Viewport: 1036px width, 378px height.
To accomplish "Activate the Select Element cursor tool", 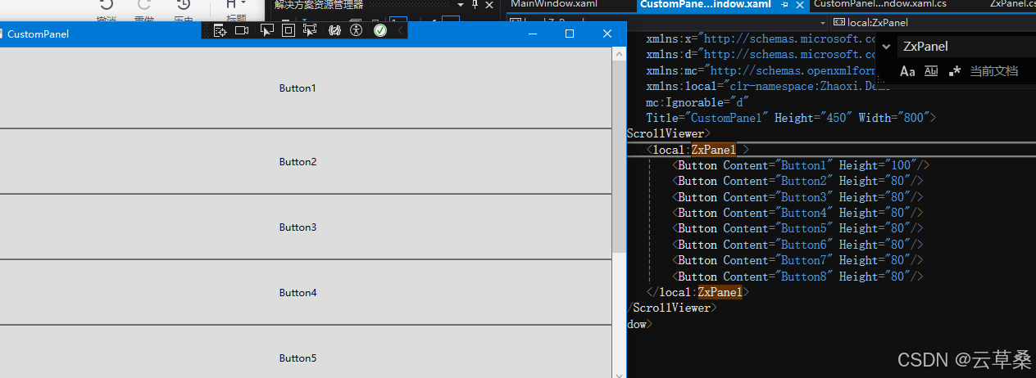I will [266, 30].
